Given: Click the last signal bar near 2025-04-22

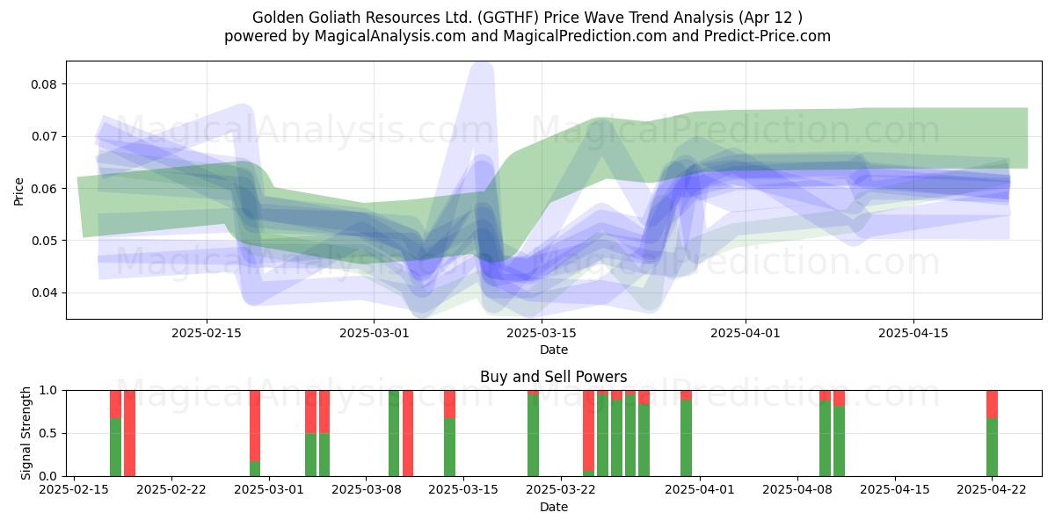Looking at the screenshot, I should click(992, 433).
